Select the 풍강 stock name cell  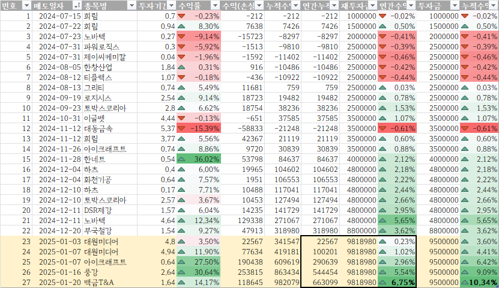coord(110,272)
